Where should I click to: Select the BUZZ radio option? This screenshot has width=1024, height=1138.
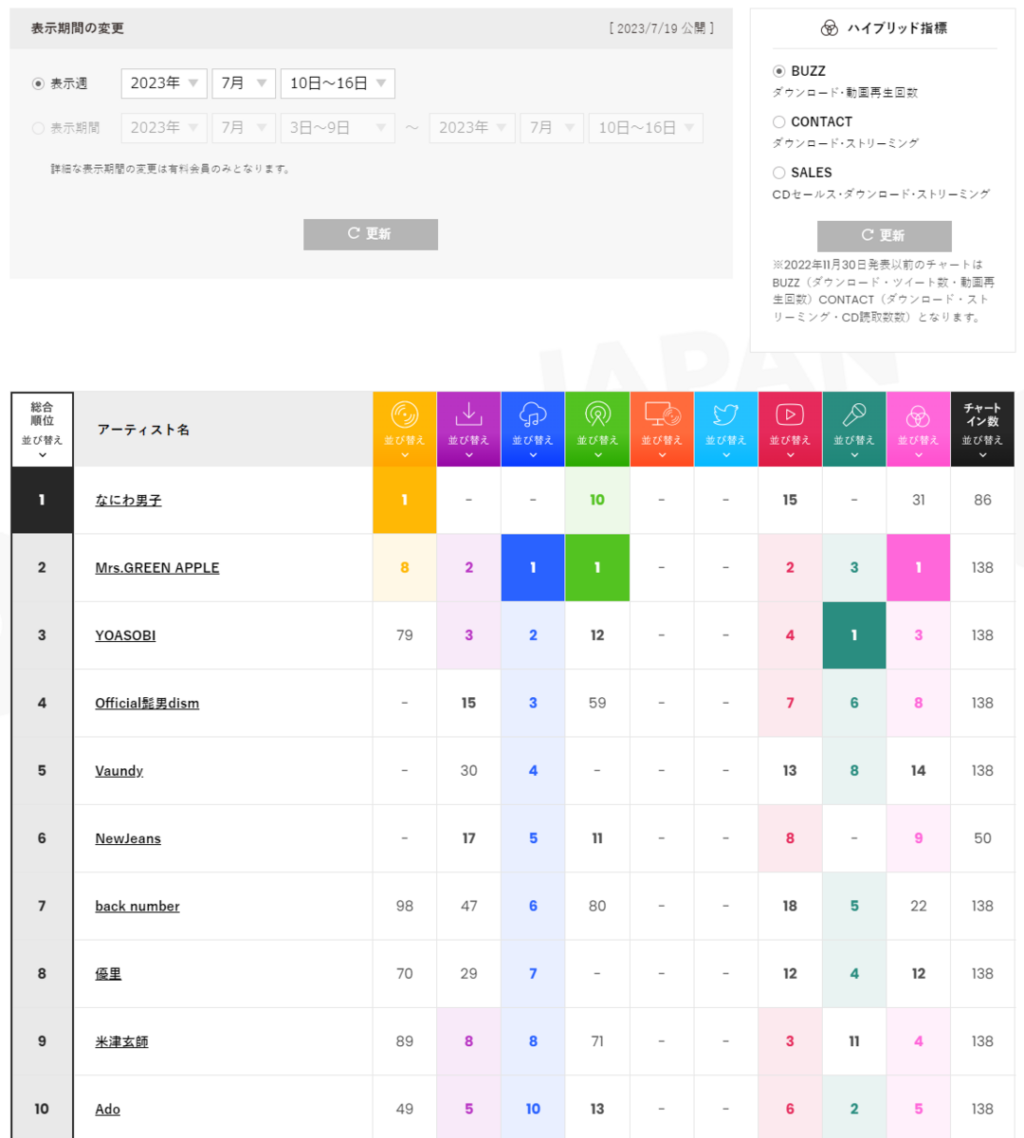pyautogui.click(x=779, y=71)
